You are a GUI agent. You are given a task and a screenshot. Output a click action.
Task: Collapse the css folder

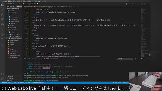pyautogui.click(x=11, y=15)
